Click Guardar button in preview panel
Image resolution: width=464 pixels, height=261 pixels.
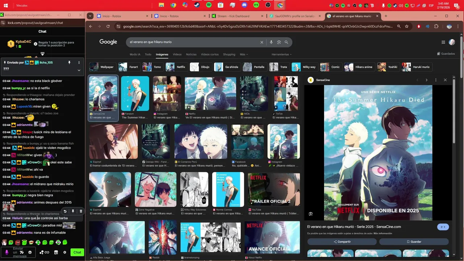click(414, 241)
